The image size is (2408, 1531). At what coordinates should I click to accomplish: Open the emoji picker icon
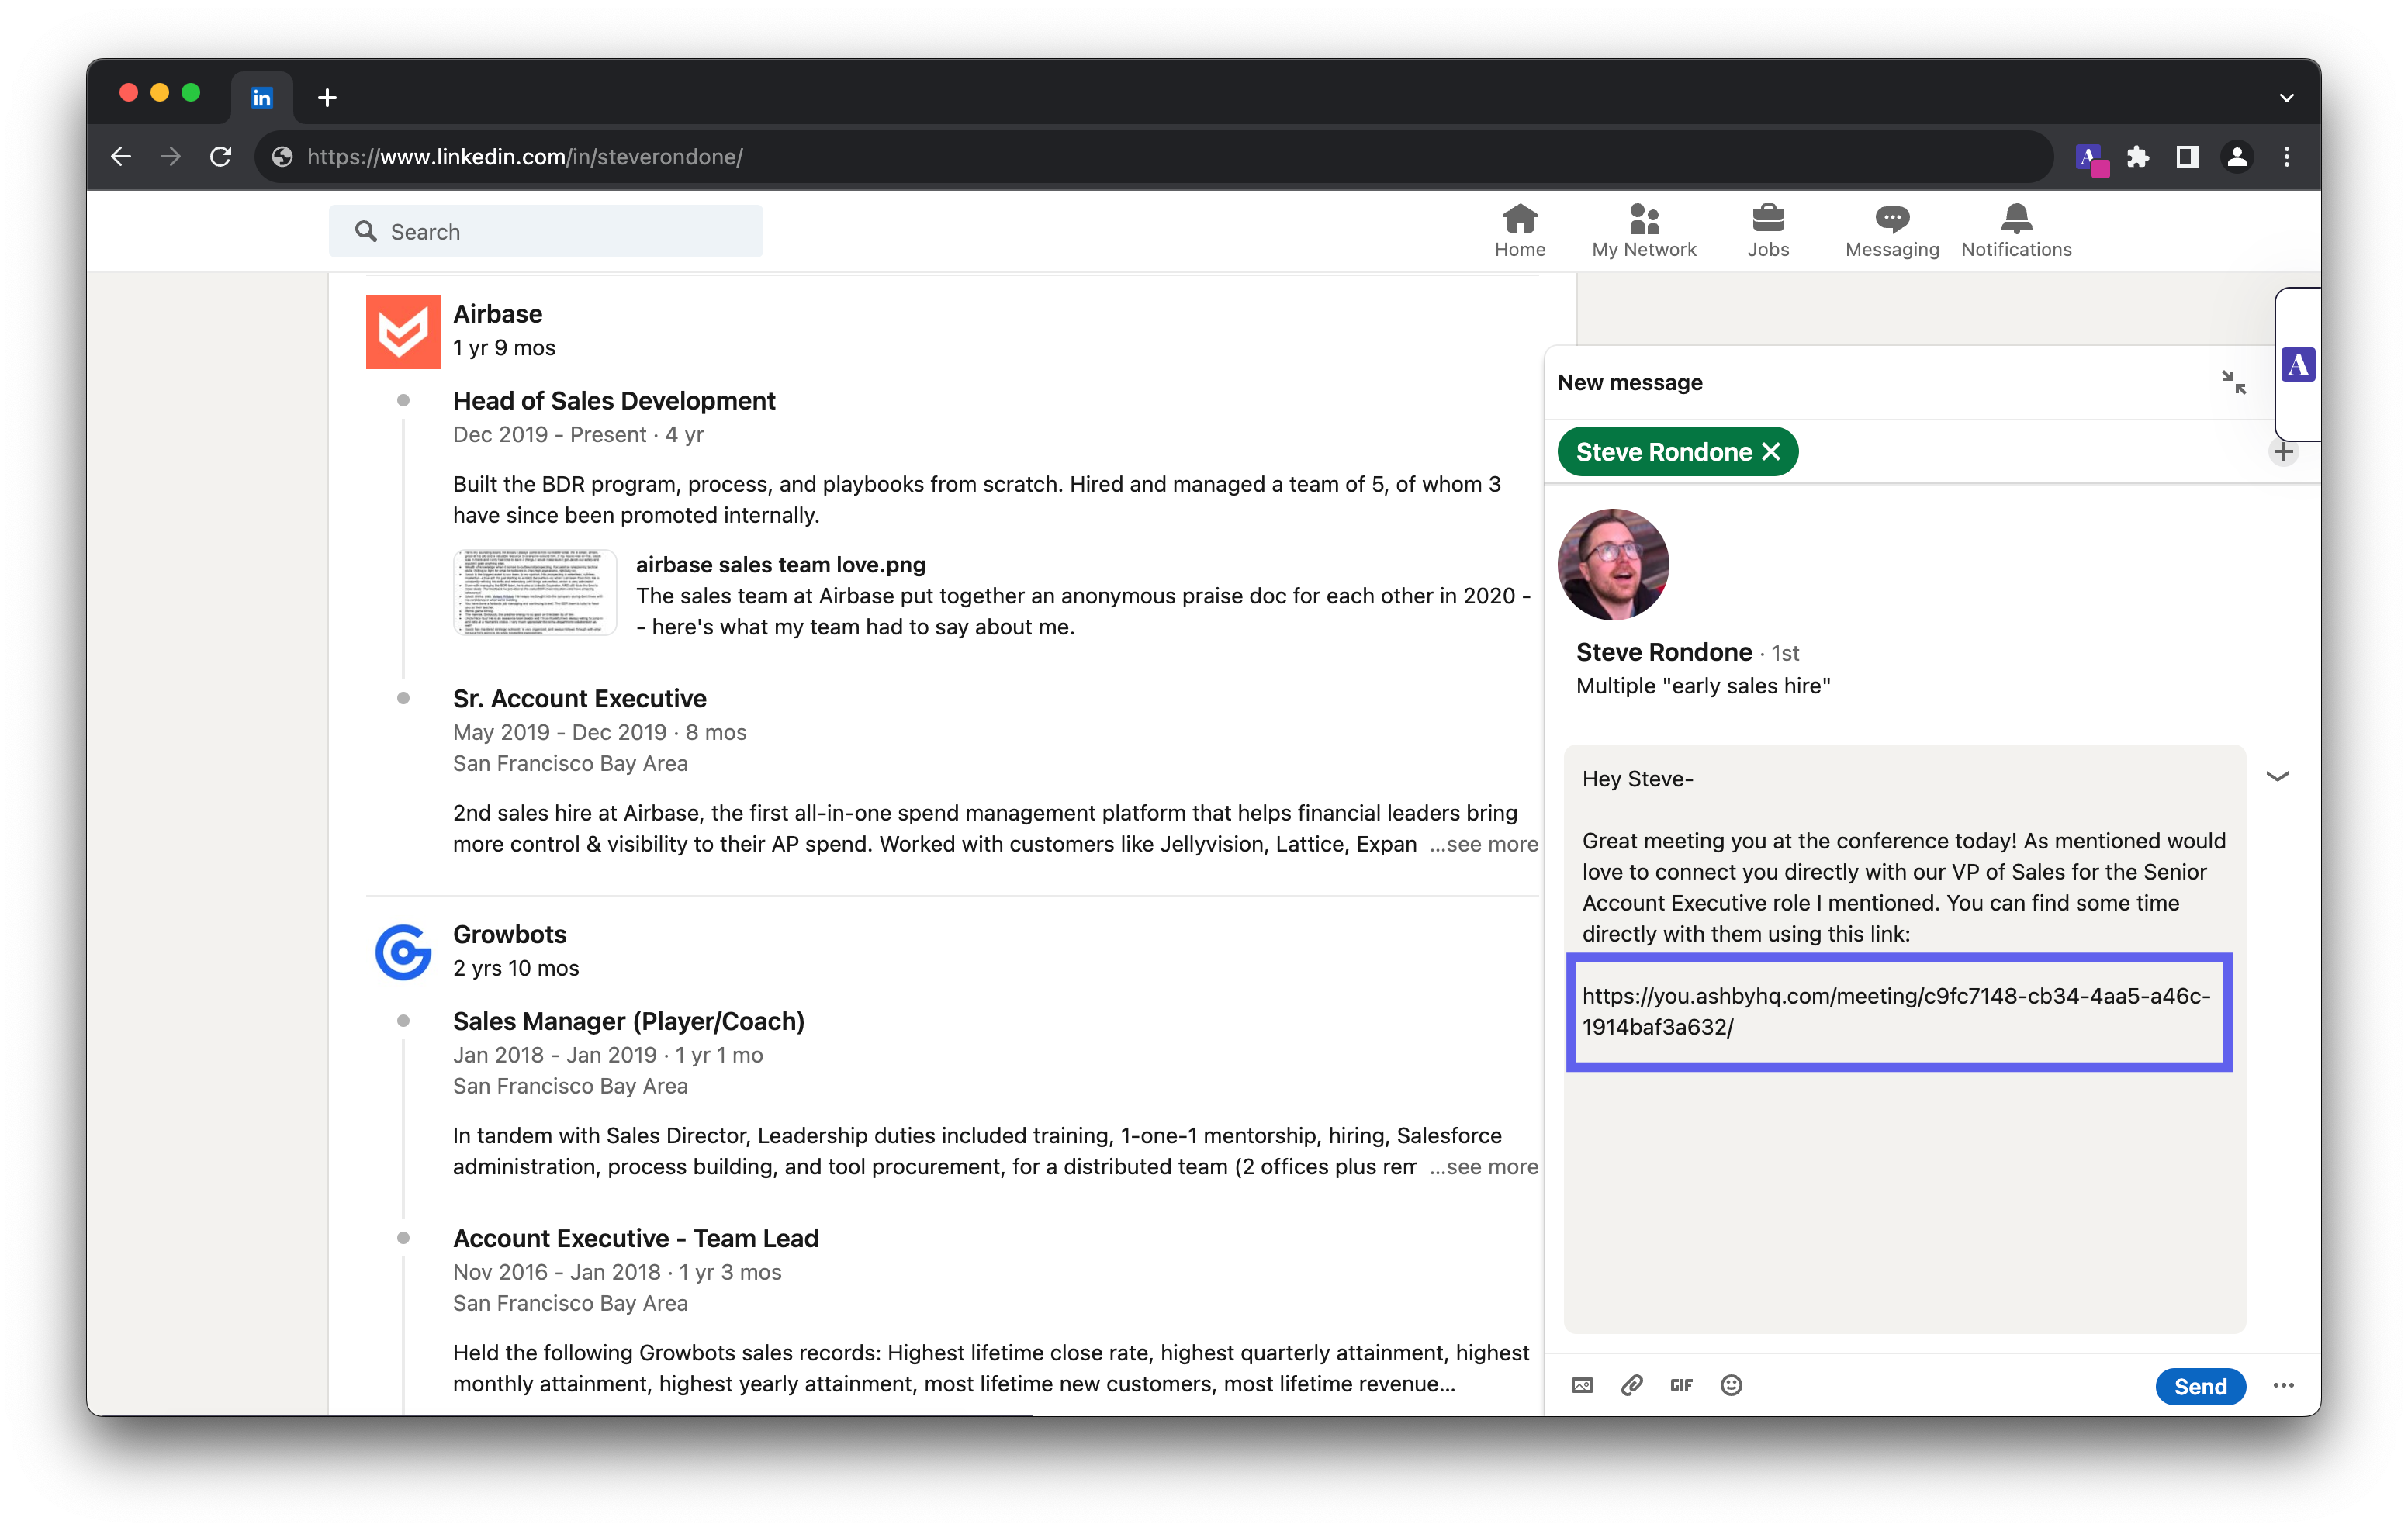pyautogui.click(x=1731, y=1385)
